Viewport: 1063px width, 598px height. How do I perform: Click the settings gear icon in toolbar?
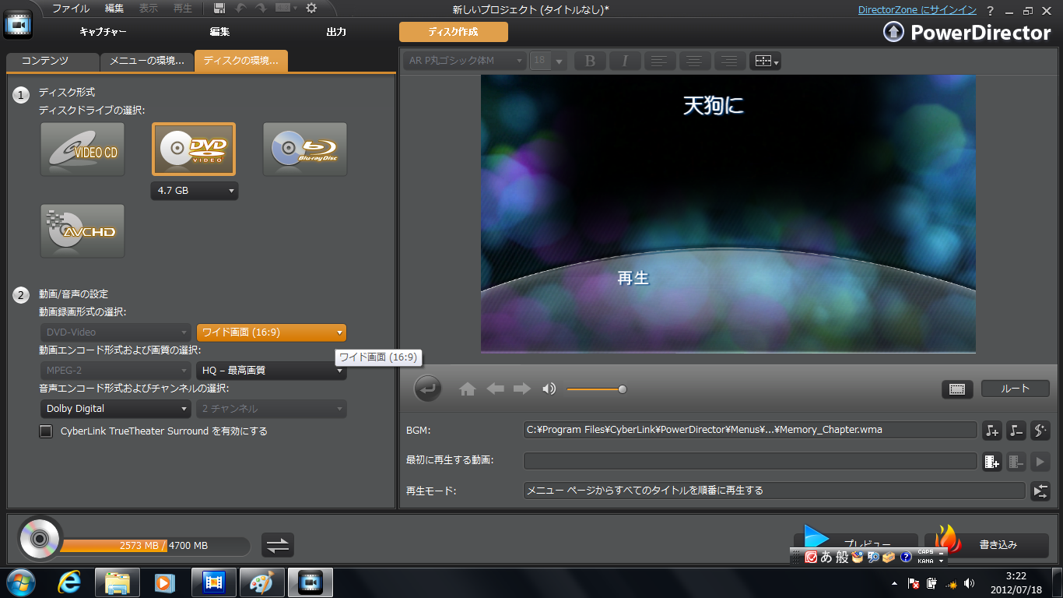(x=311, y=9)
